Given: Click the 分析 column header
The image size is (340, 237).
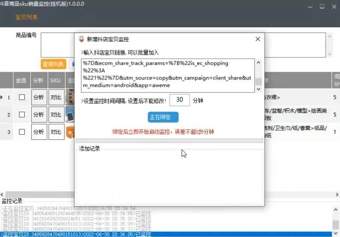Looking at the screenshot, I should pos(39,81).
